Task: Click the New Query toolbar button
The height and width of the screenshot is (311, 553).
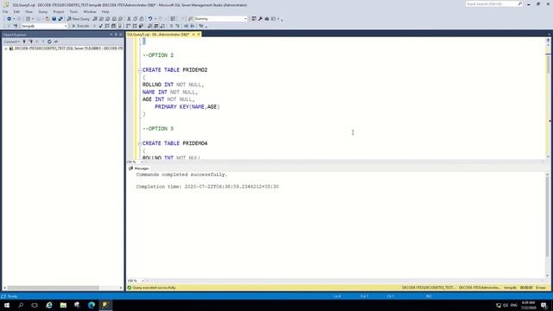Action: (x=79, y=19)
